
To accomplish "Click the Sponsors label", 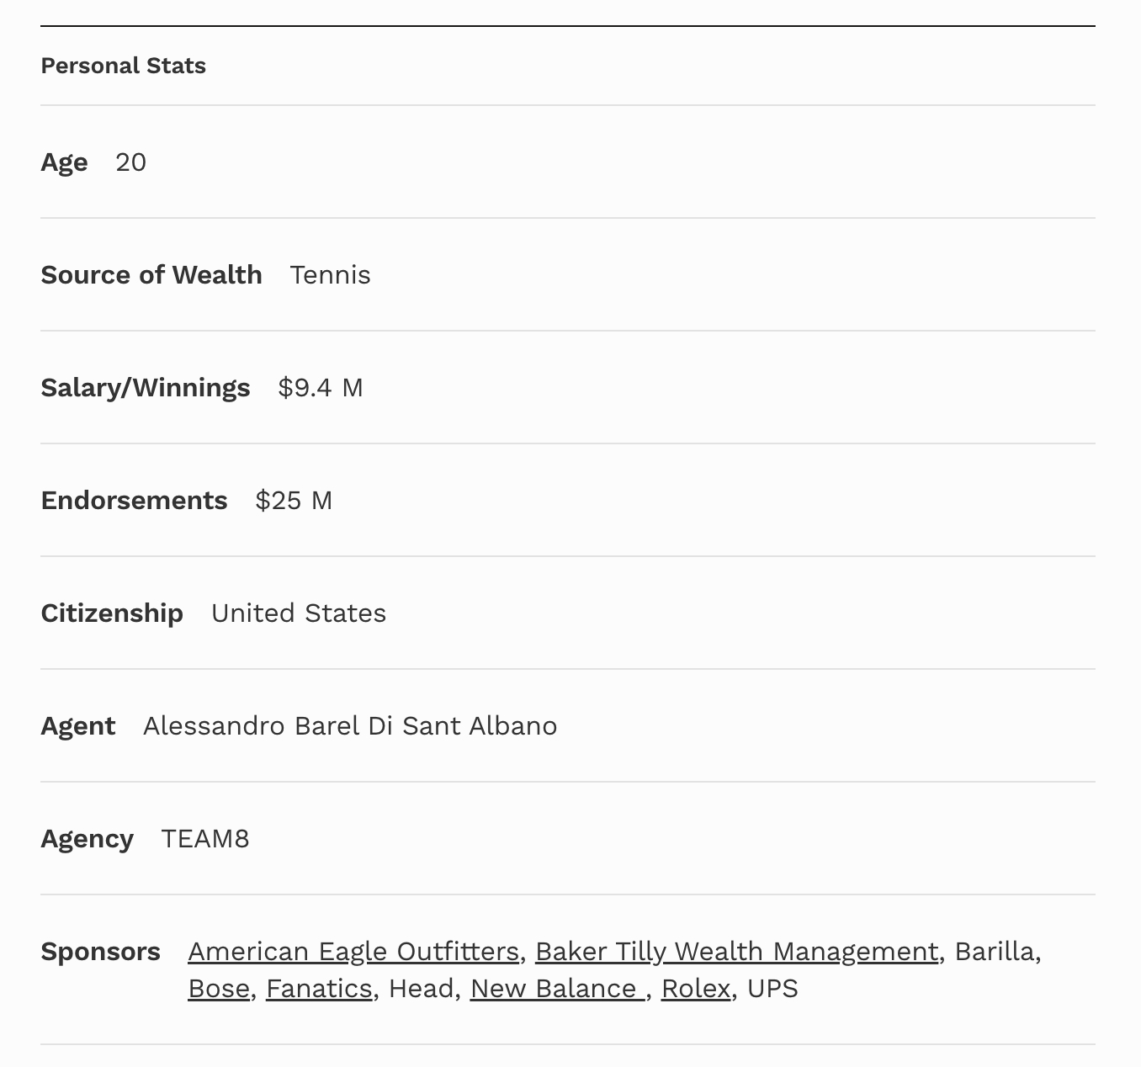I will pyautogui.click(x=100, y=952).
